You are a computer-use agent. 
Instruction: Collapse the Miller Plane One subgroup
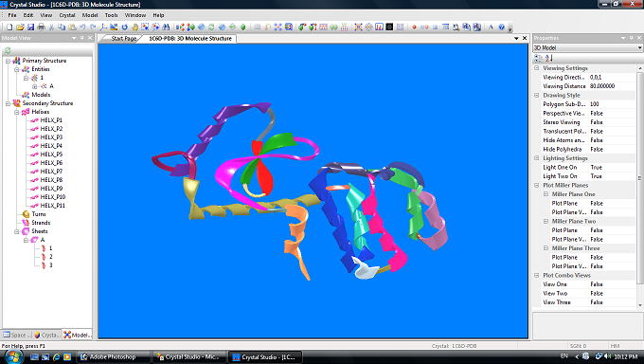546,194
